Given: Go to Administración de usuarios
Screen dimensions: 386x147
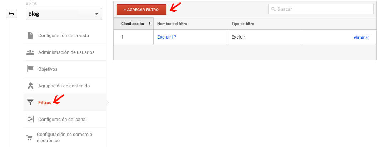Looking at the screenshot, I should [x=66, y=52].
